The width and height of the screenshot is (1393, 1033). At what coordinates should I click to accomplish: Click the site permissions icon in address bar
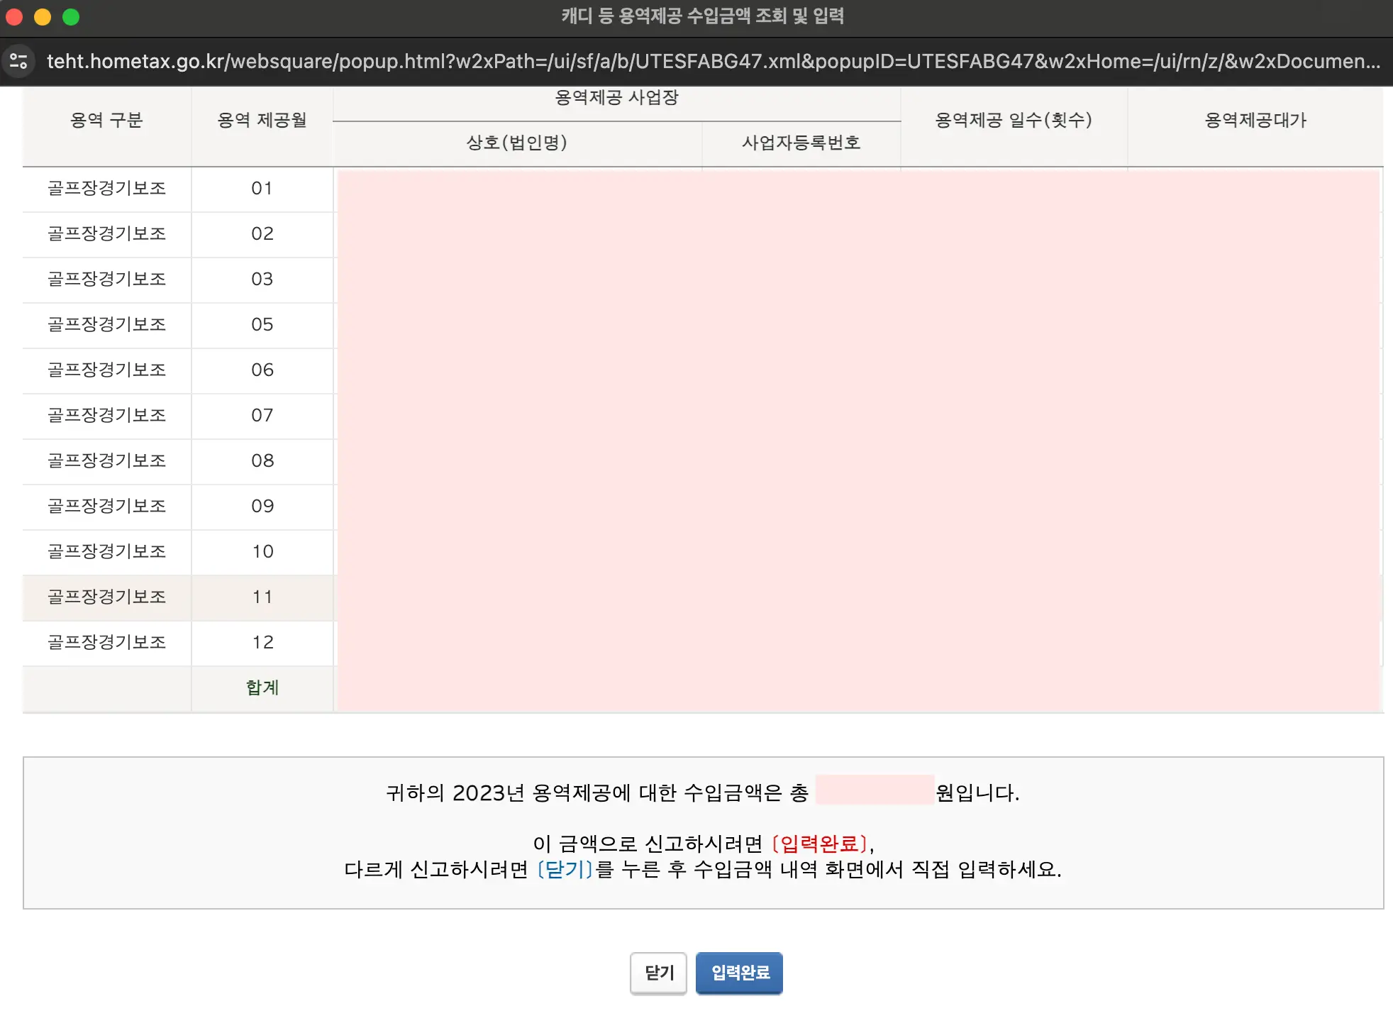pos(18,61)
